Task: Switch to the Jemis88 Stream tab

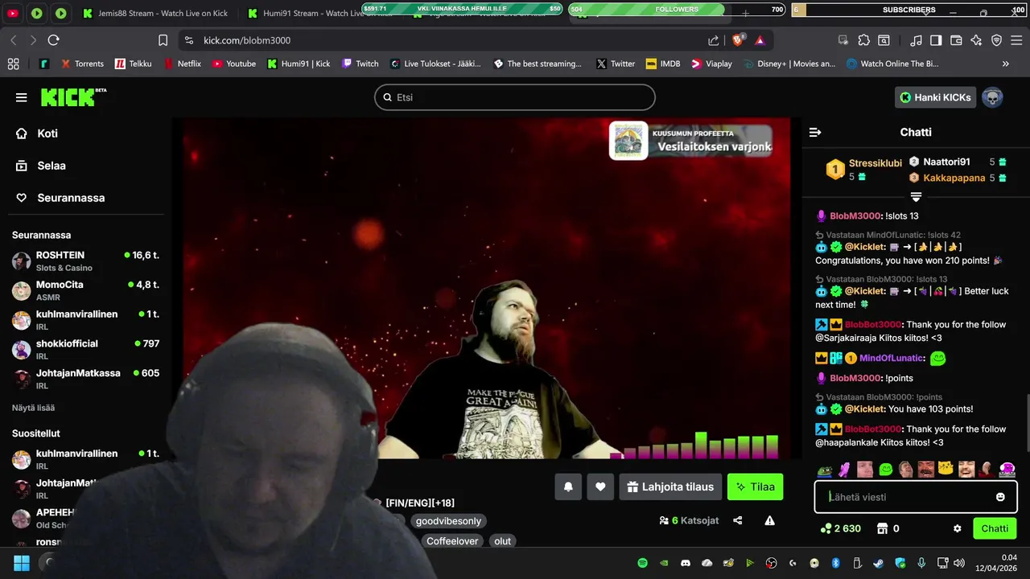Action: 154,14
